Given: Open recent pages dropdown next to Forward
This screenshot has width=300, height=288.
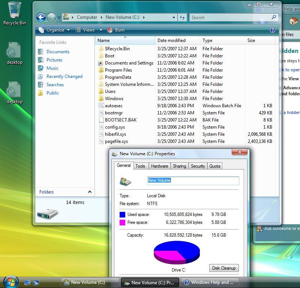Looking at the screenshot, I should click(x=59, y=17).
